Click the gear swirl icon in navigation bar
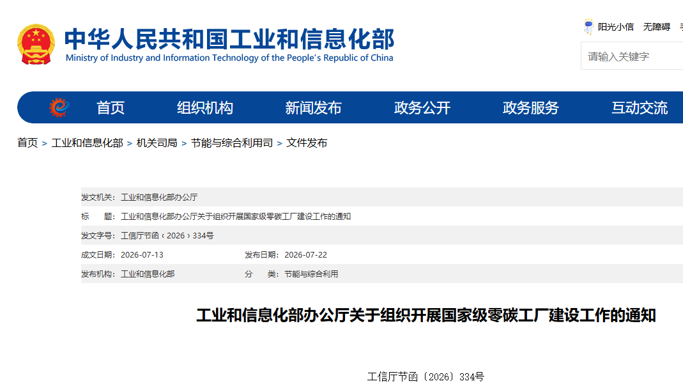This screenshot has height=388, width=683. 59,107
